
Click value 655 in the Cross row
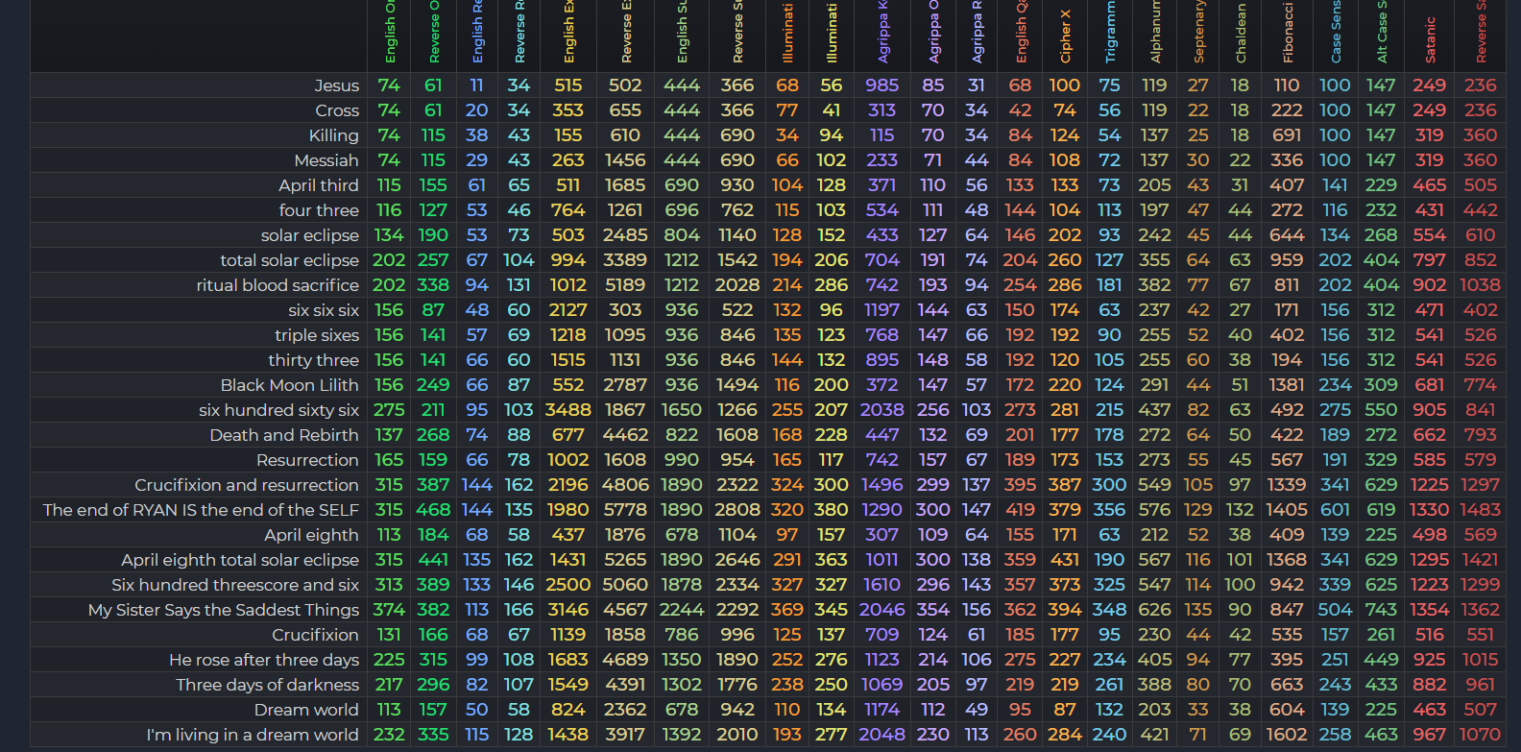[x=625, y=110]
